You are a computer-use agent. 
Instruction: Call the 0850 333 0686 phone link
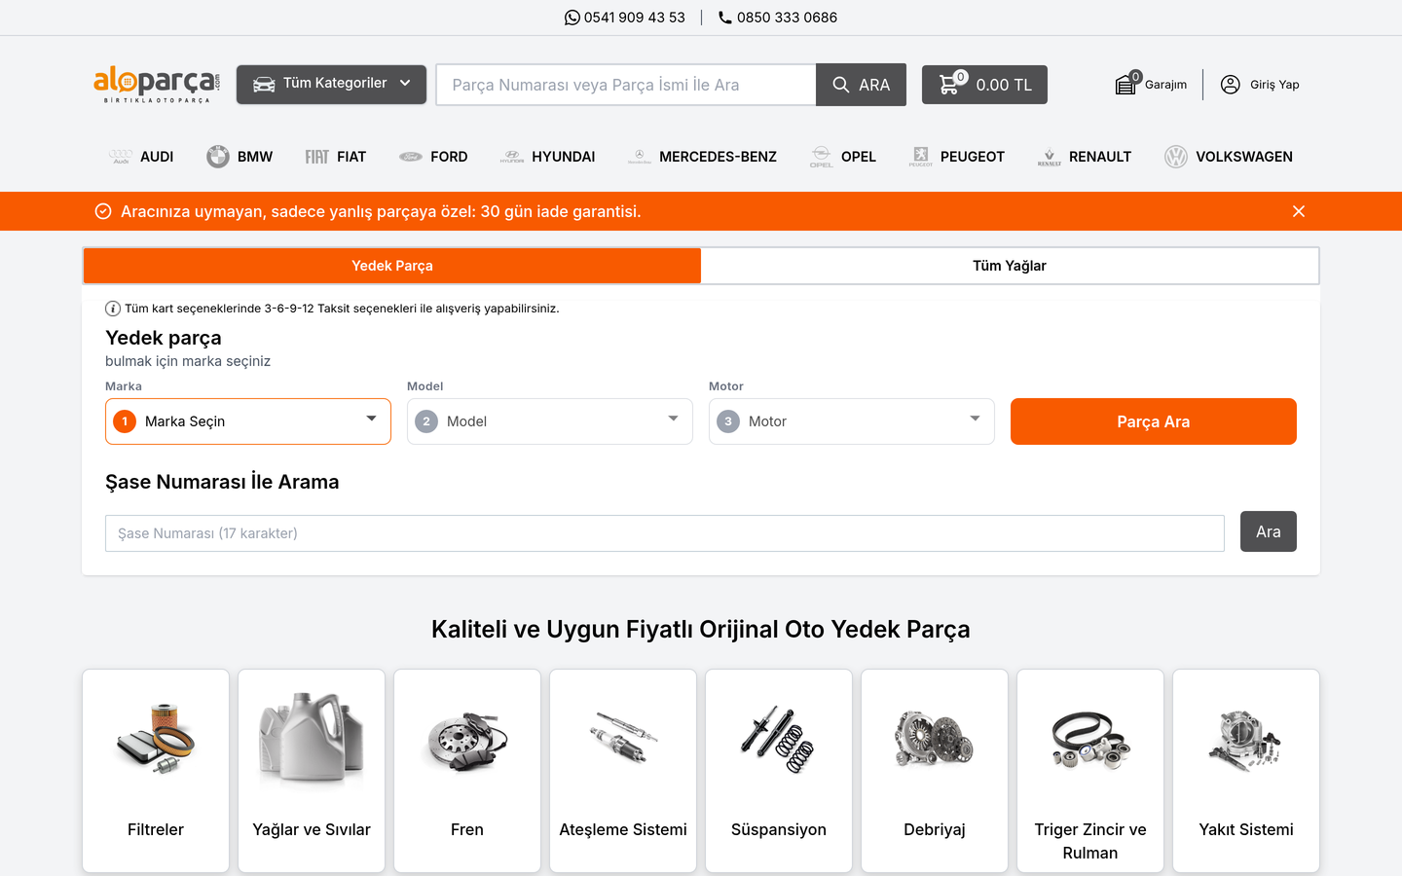pos(787,18)
